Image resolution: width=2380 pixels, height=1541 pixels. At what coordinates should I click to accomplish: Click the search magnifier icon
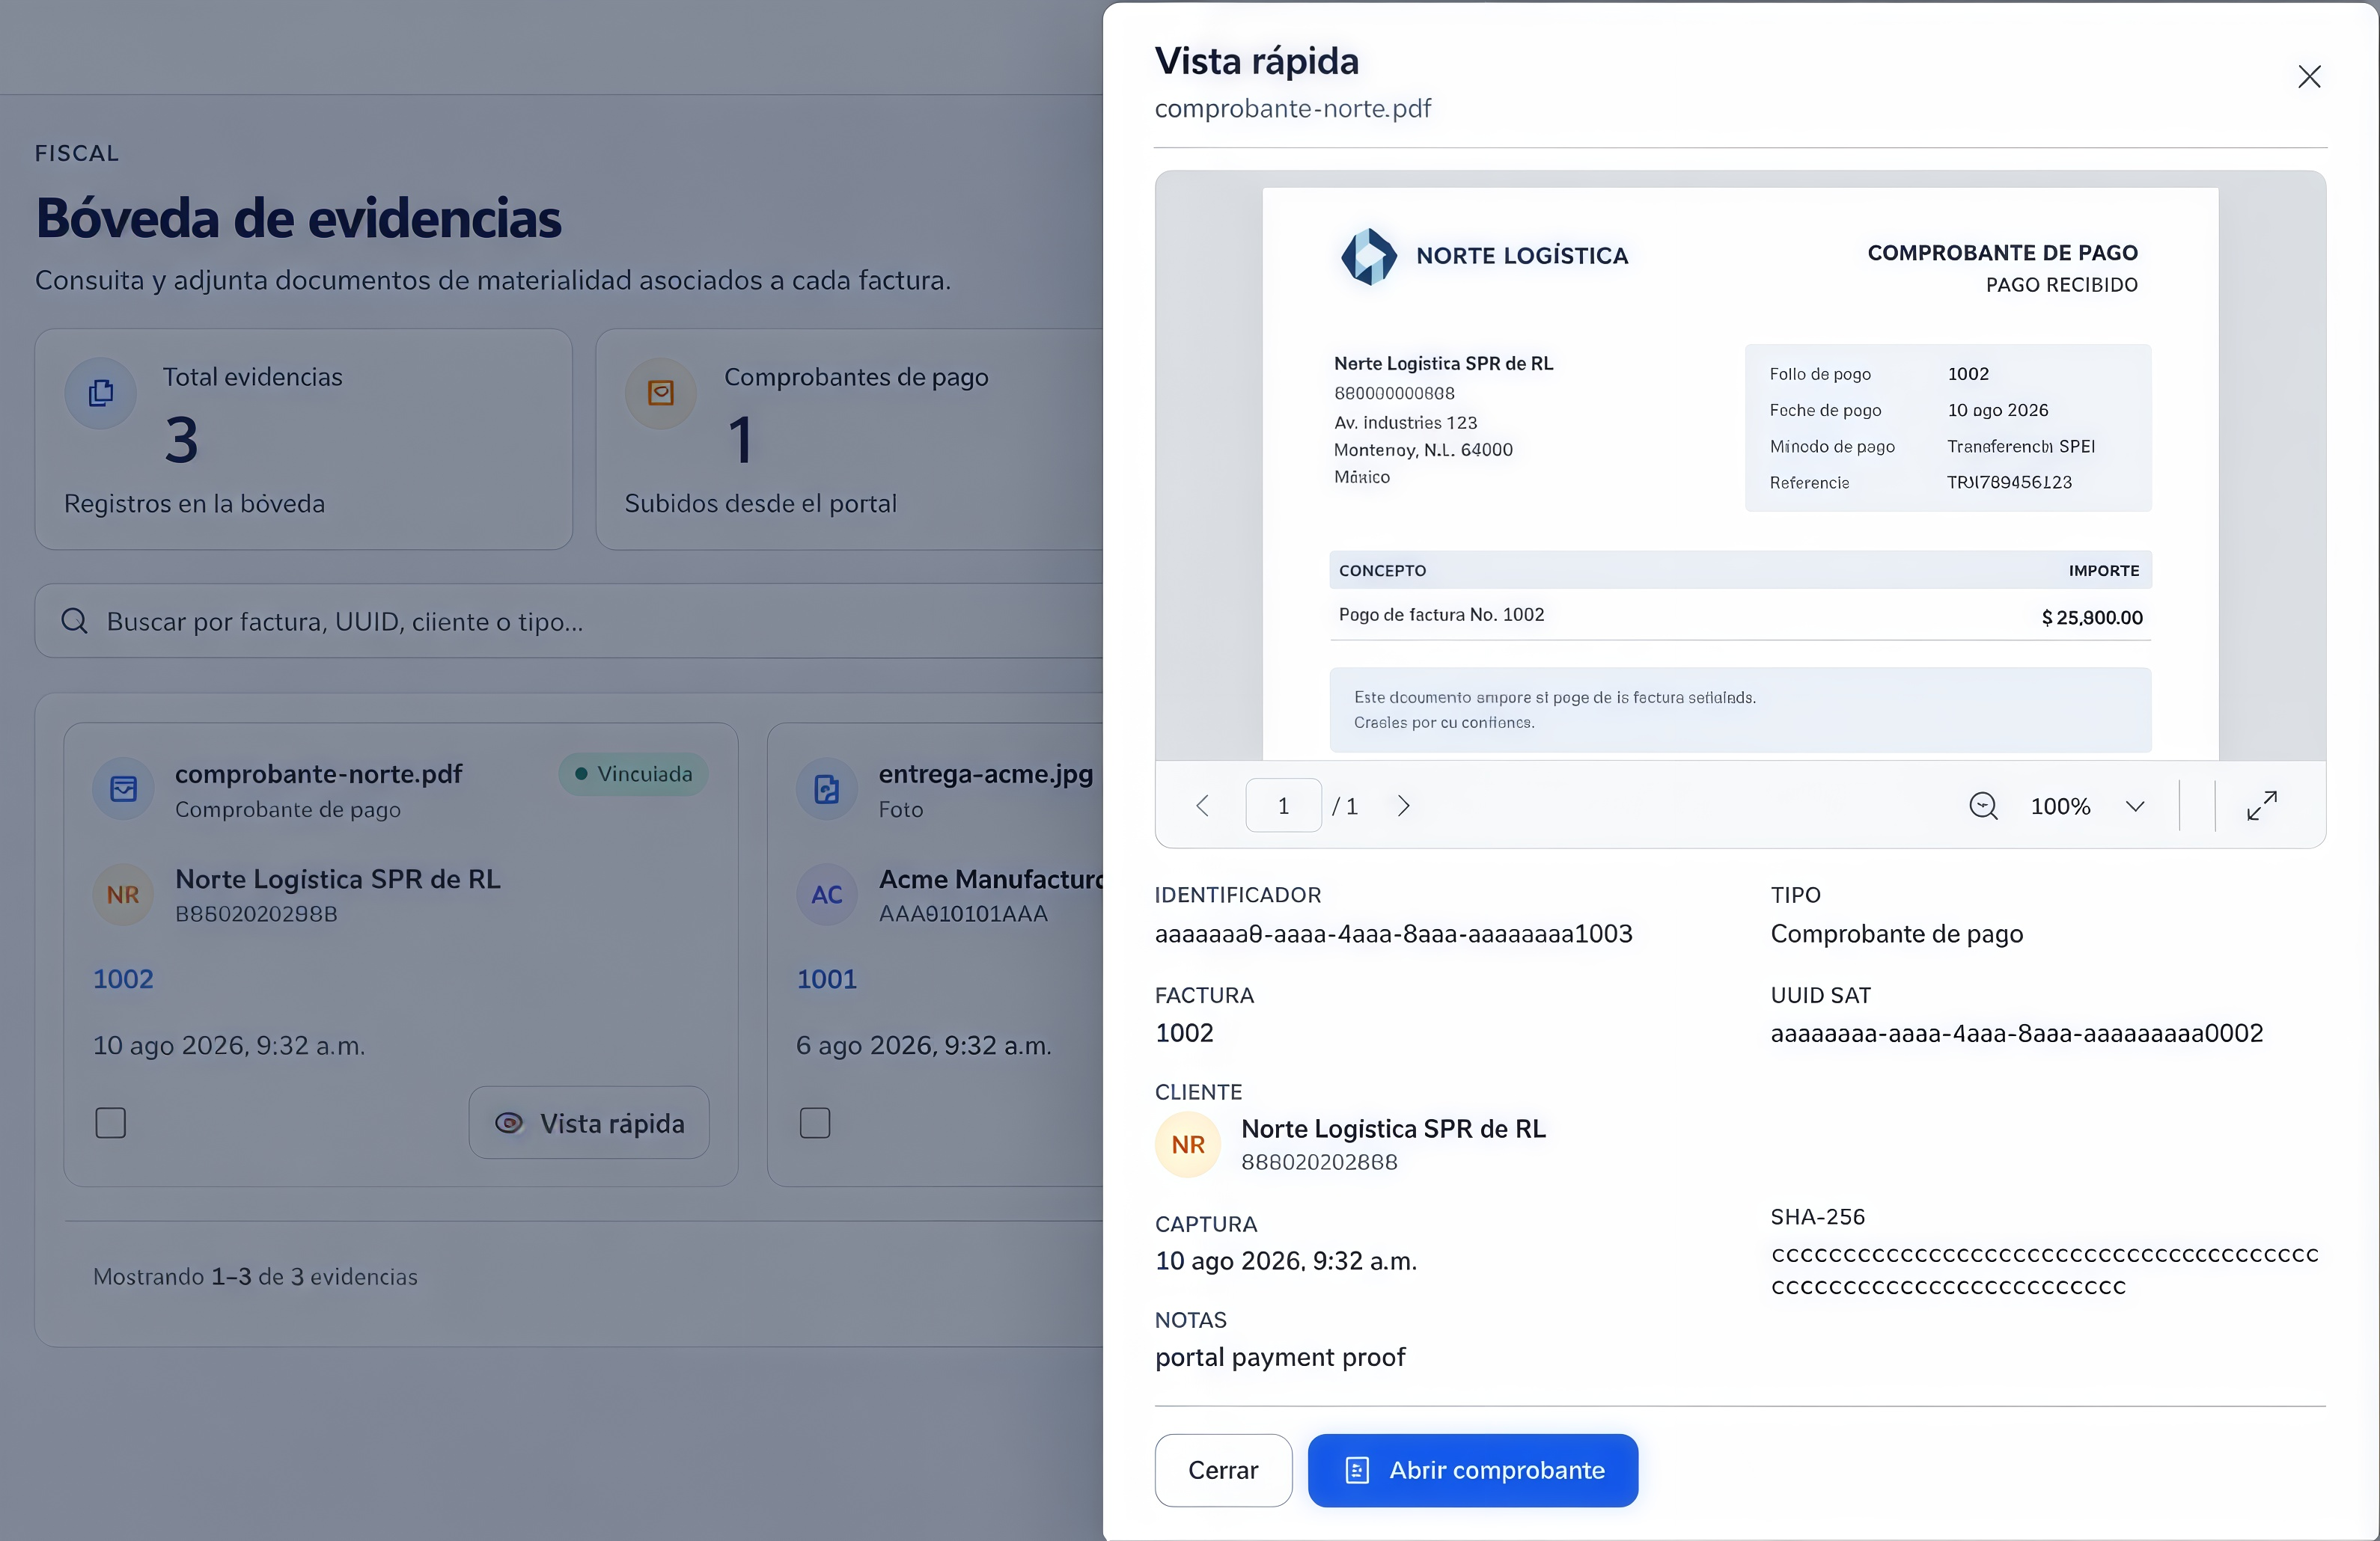click(x=75, y=622)
